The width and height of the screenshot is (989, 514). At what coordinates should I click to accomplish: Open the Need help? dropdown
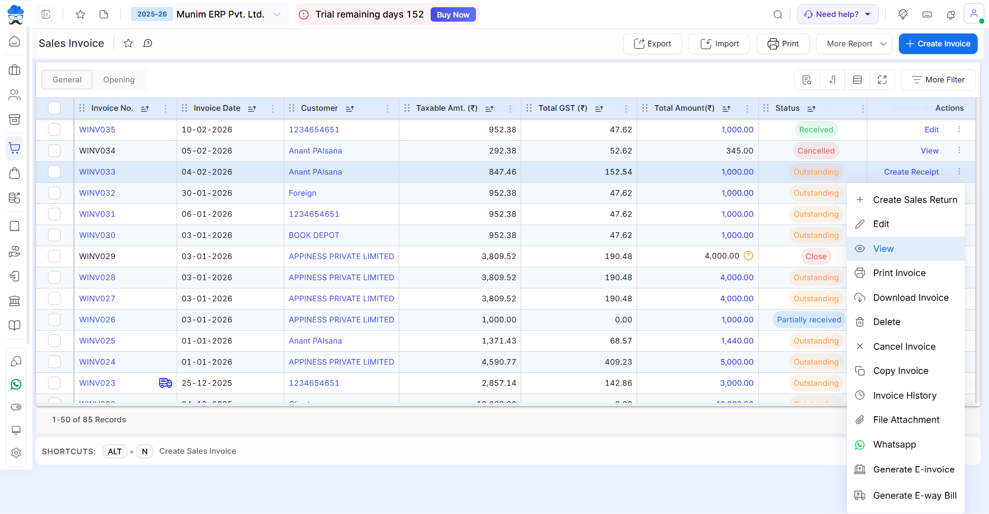(x=838, y=14)
